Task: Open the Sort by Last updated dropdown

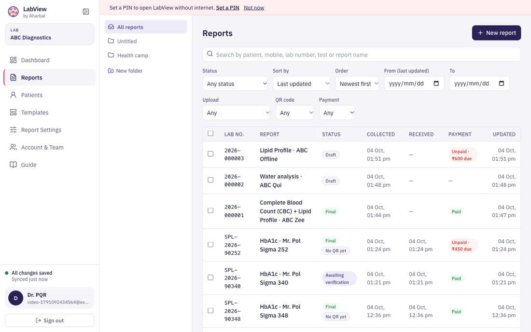Action: click(301, 83)
